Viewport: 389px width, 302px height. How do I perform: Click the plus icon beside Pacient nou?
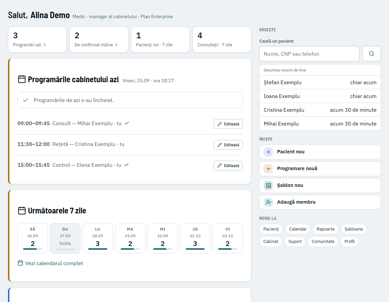click(x=268, y=152)
